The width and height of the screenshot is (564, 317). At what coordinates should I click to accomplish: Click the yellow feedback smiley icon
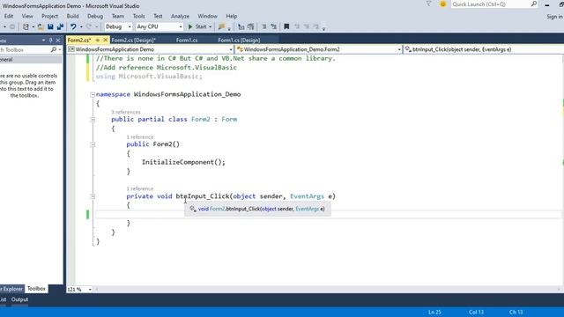pos(442,4)
